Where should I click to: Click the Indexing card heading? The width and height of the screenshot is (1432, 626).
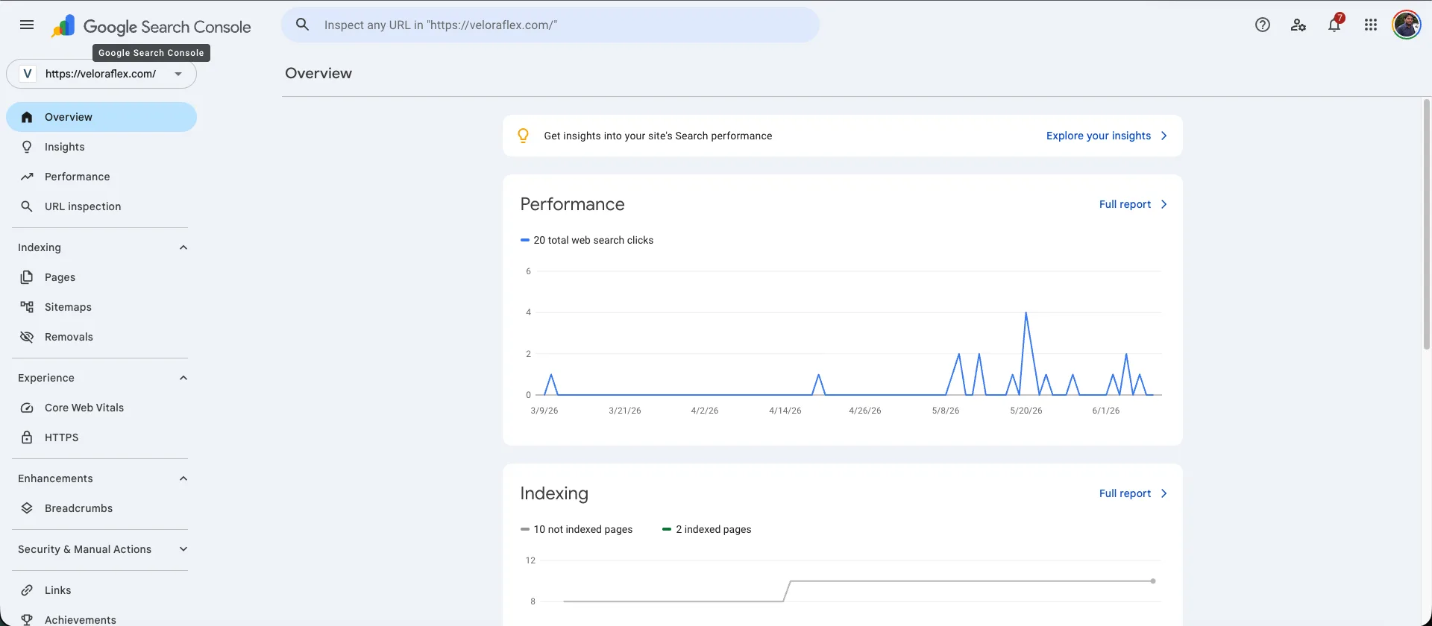(554, 493)
